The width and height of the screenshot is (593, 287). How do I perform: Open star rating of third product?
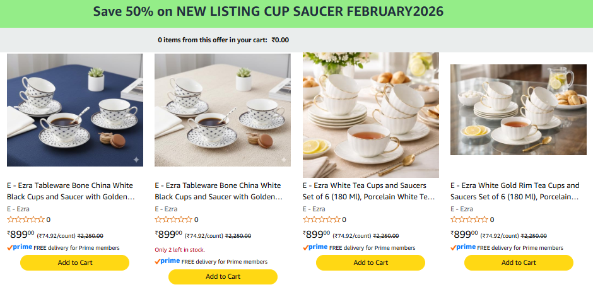pyautogui.click(x=321, y=220)
